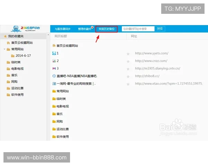
Task: Select sidebar label 电影电视
Action: coord(17,69)
